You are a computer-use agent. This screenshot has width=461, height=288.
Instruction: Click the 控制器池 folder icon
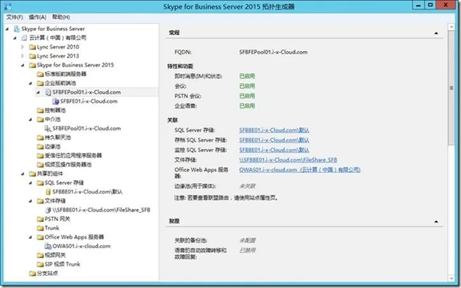40,110
